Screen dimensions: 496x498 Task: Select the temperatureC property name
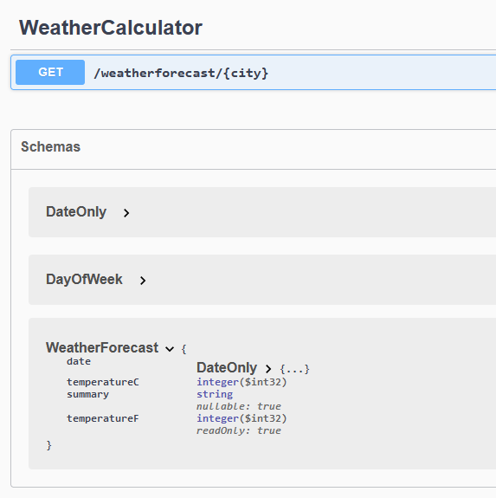[103, 382]
